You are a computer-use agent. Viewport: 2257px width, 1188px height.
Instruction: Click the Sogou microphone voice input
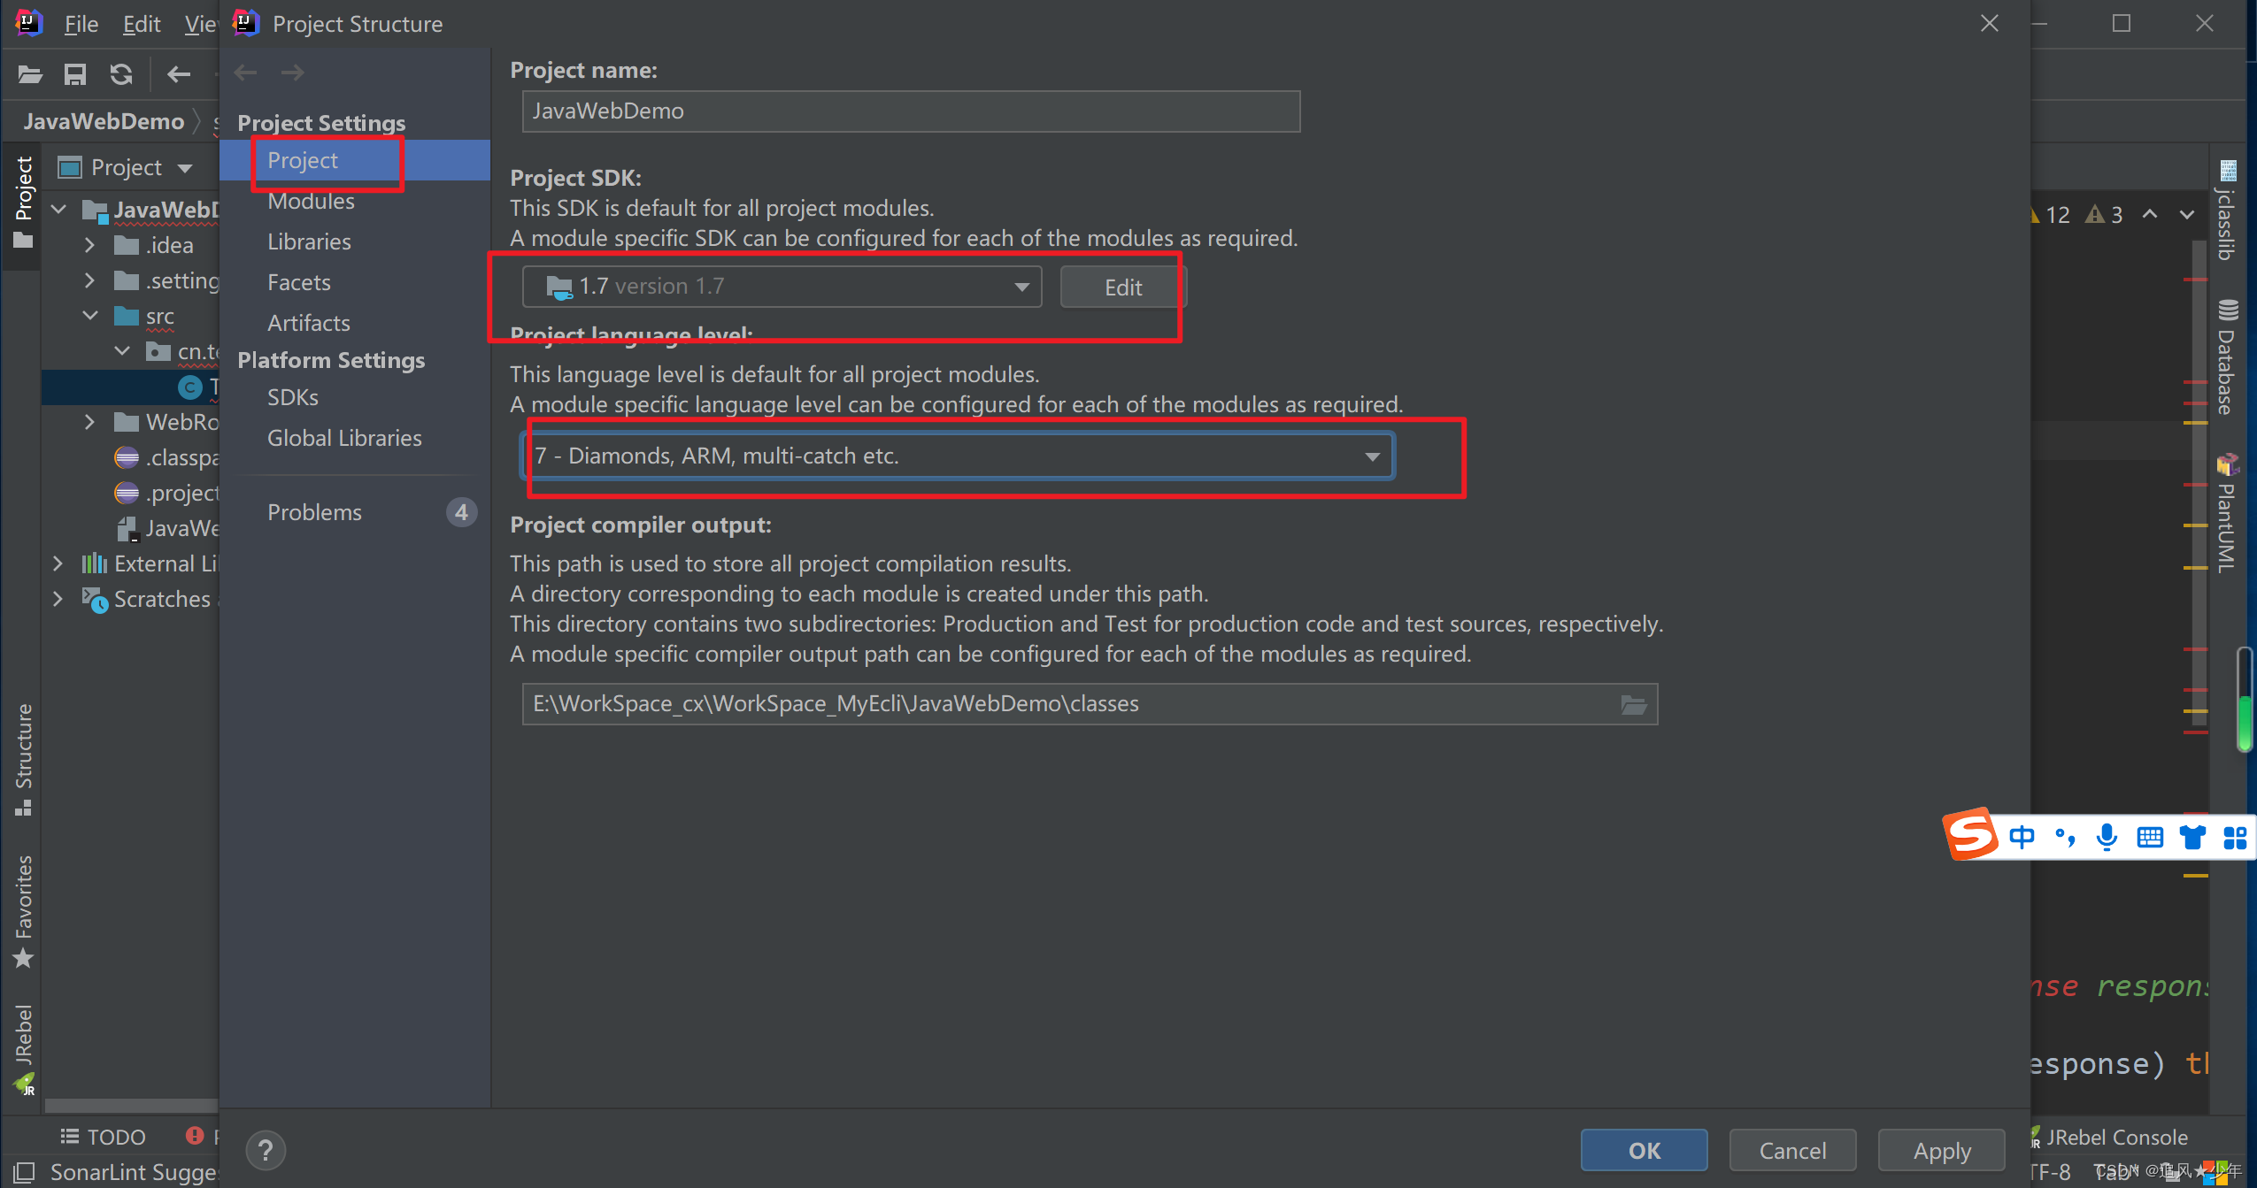pos(2107,837)
